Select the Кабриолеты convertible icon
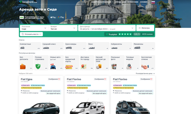The image size is (191, 114). pyautogui.click(x=114, y=48)
